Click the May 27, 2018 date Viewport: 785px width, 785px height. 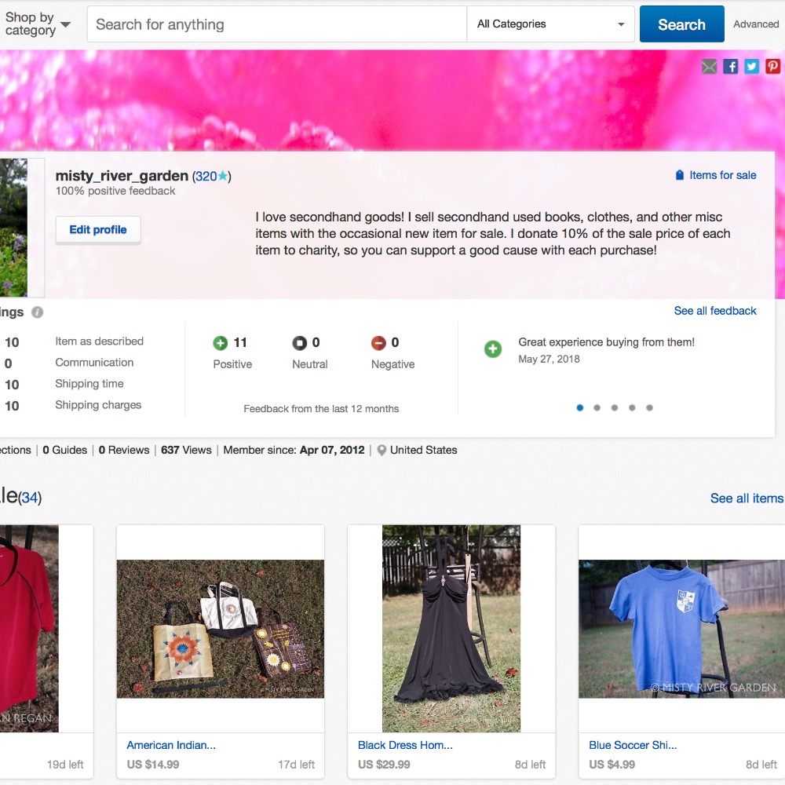549,359
